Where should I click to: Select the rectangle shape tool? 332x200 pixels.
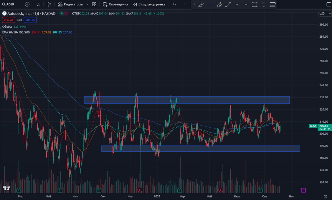[255, 5]
